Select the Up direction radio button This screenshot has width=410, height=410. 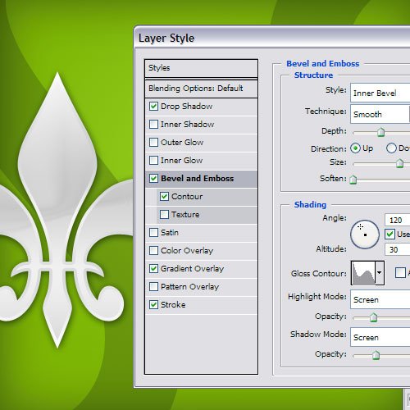coord(355,148)
